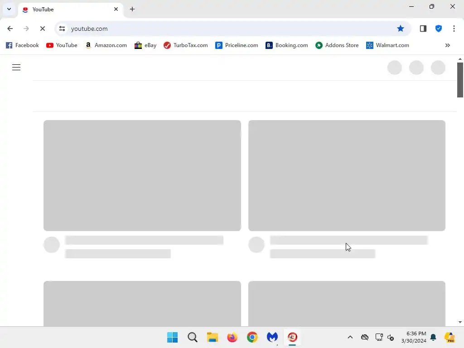Launch Google Chrome from the taskbar
This screenshot has height=348, width=464.
[x=252, y=337]
